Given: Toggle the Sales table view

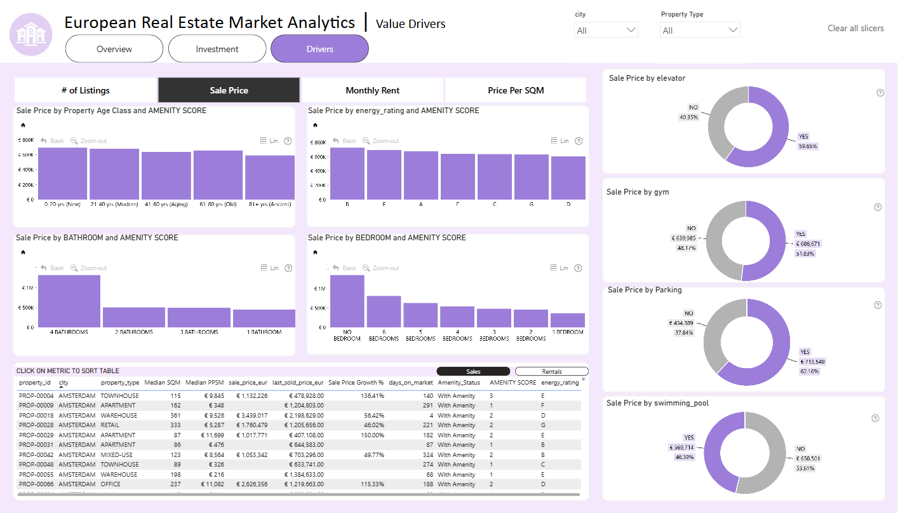Looking at the screenshot, I should [x=473, y=371].
